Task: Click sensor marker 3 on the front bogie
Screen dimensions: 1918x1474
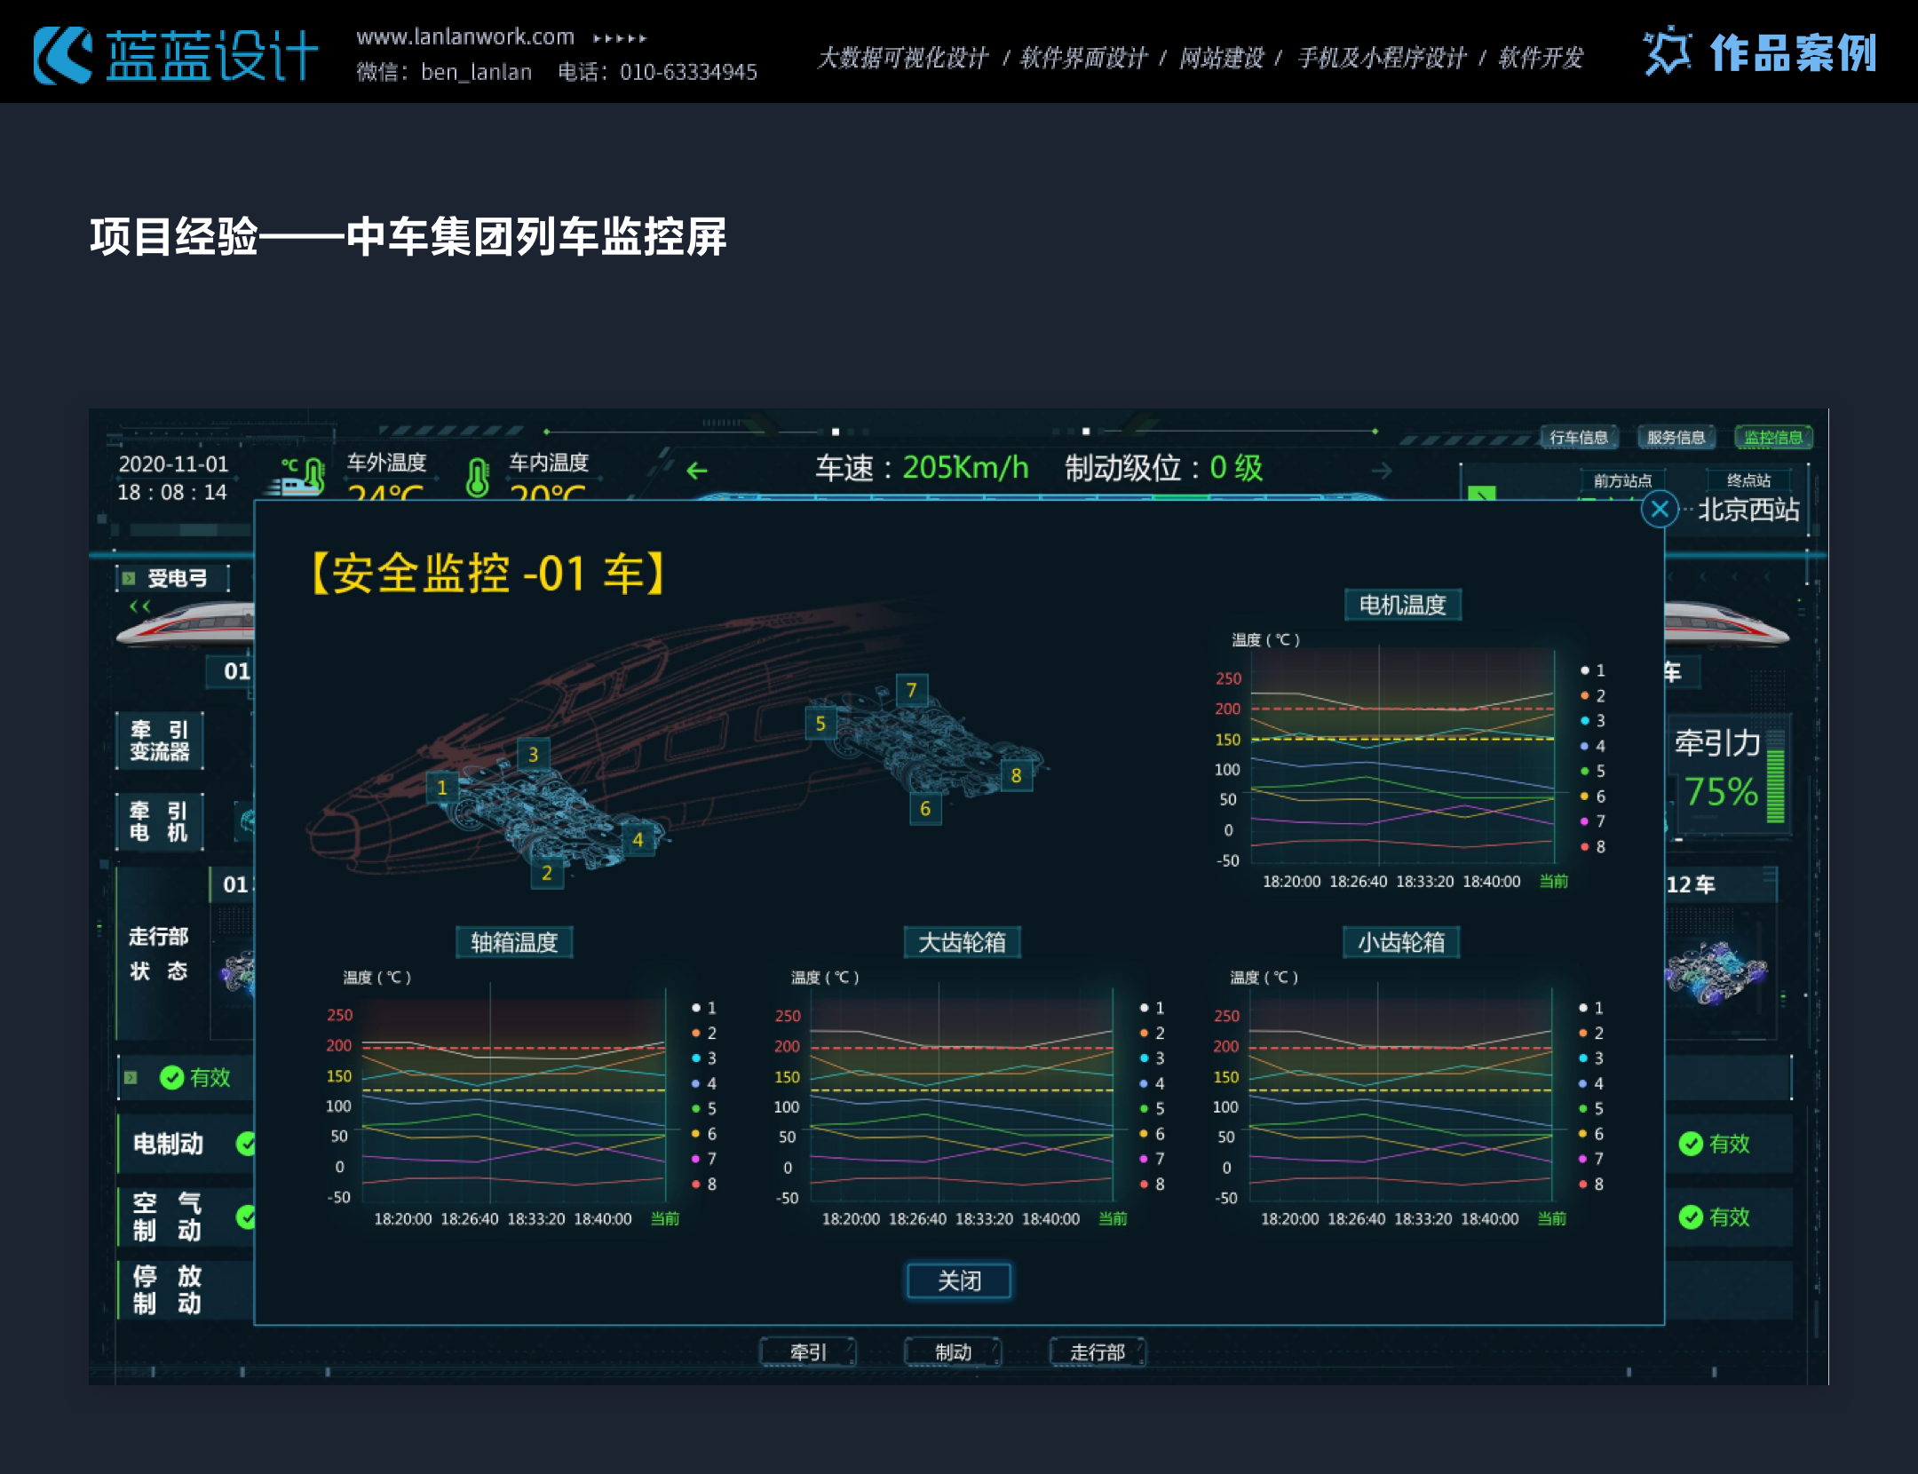Action: (x=533, y=755)
